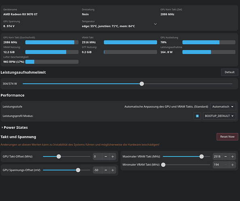The height and width of the screenshot is (201, 240).
Task: Click the 0.974 V GPU Spannung value
Action: (x=9, y=26)
